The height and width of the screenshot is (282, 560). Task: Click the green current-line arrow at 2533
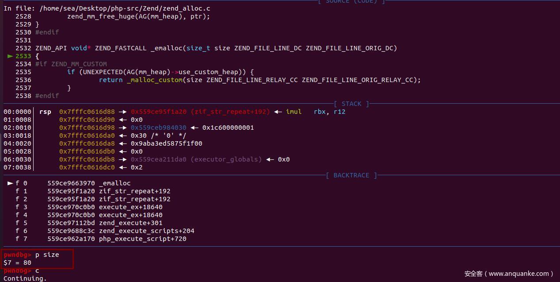[10, 56]
